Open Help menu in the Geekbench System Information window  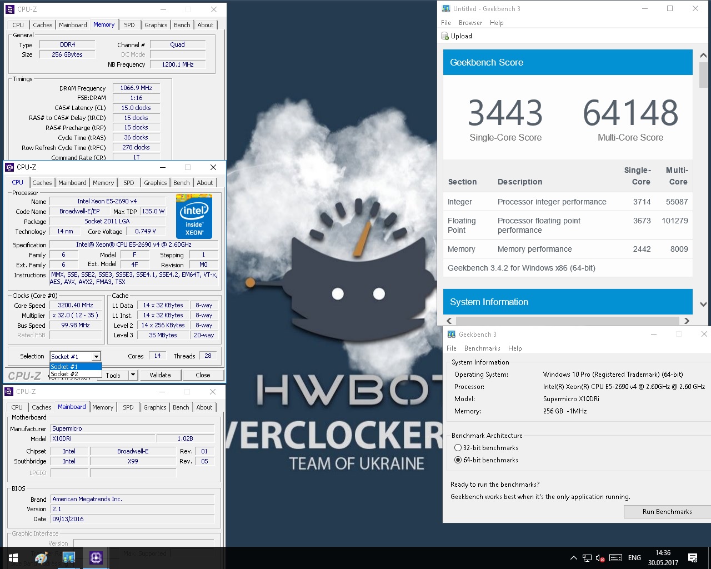pyautogui.click(x=515, y=348)
